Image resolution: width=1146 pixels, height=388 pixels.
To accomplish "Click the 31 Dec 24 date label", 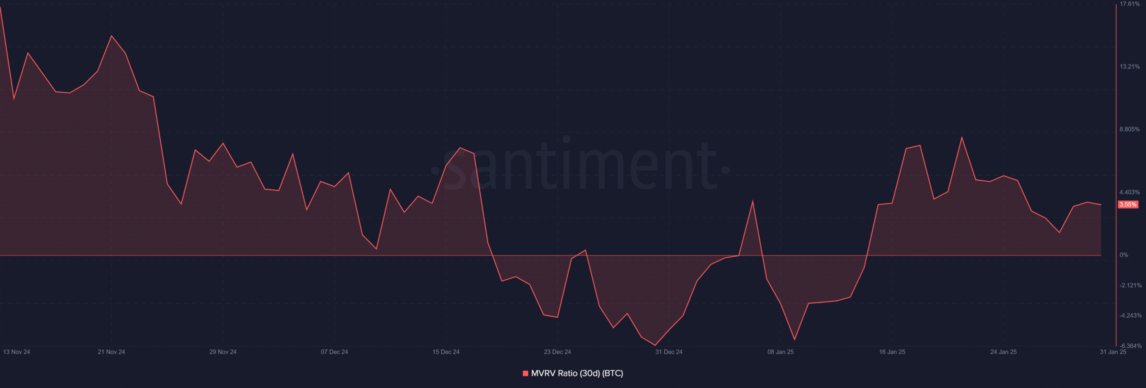I will (669, 352).
